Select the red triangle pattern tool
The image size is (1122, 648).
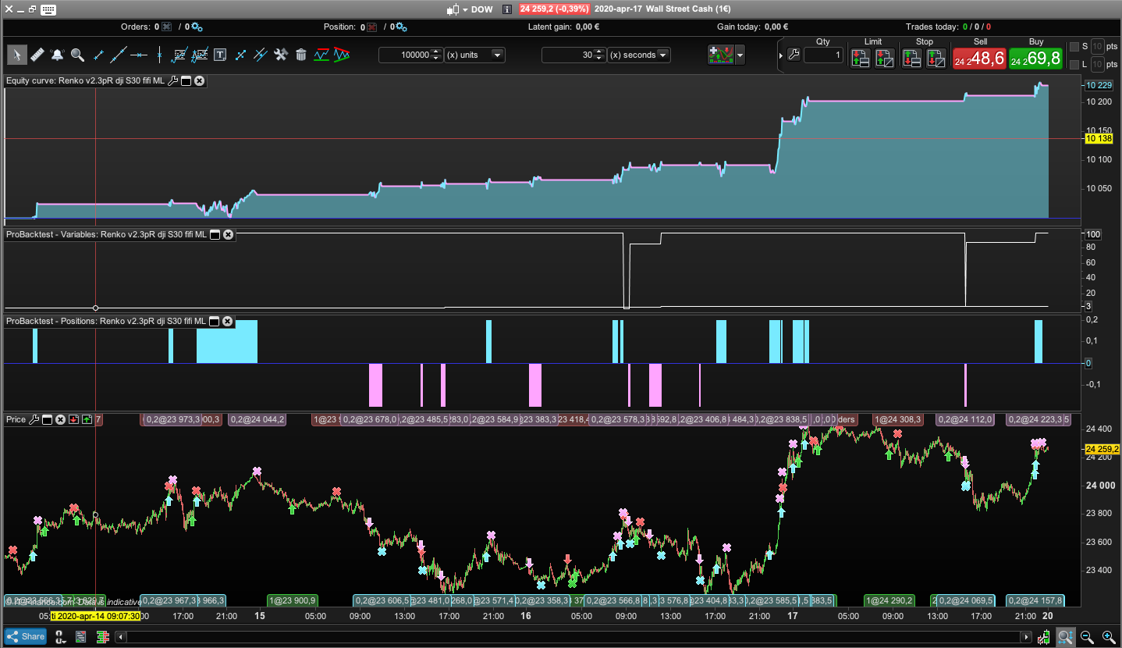(x=342, y=55)
